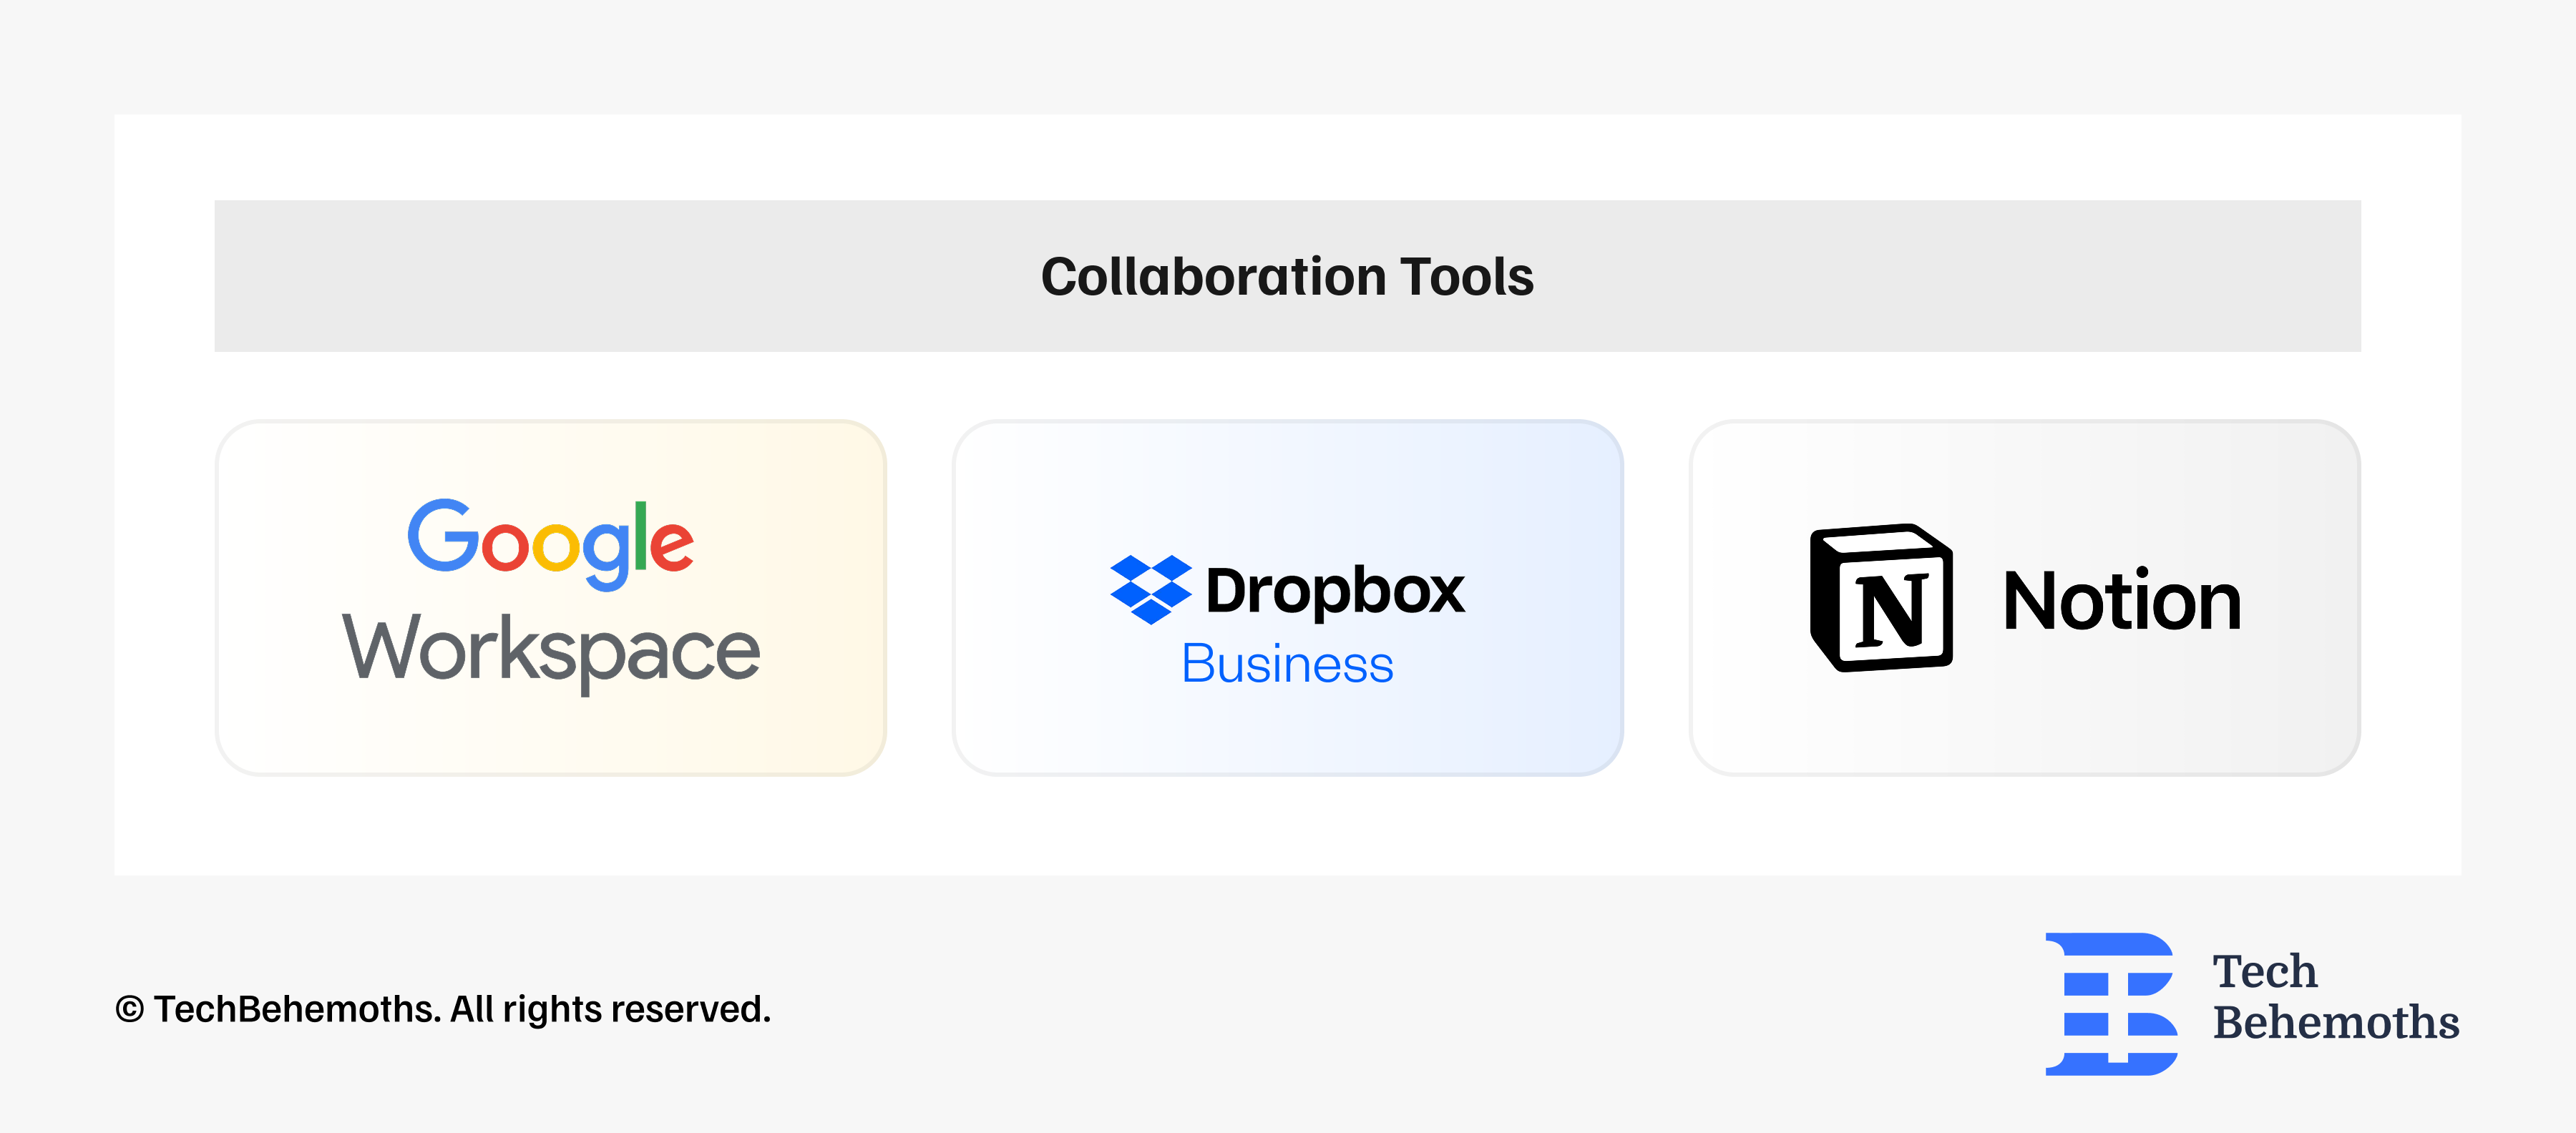
Task: Click the 'Notion' wordmark text
Action: (2130, 600)
